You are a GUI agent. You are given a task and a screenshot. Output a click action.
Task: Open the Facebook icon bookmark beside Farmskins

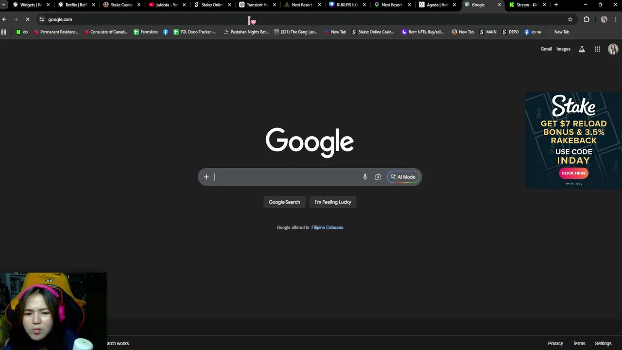tap(166, 32)
